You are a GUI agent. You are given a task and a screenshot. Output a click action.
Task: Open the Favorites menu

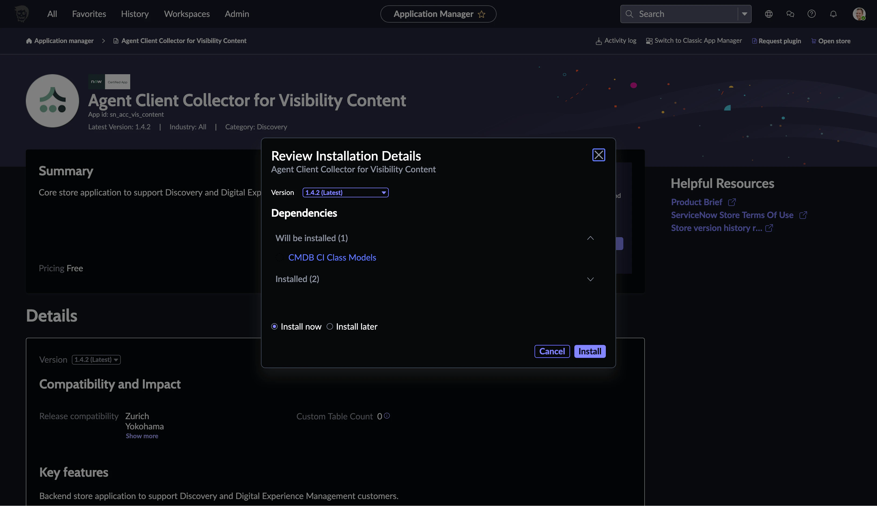coord(89,14)
